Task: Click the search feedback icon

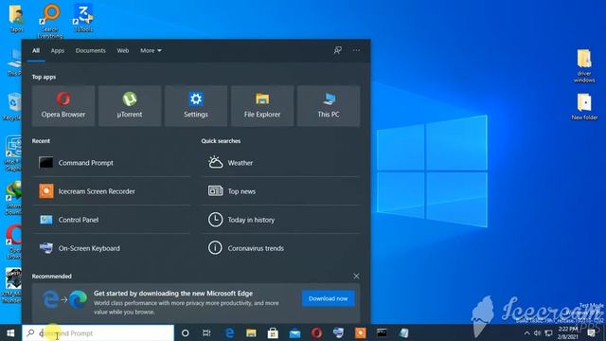Action: 337,50
